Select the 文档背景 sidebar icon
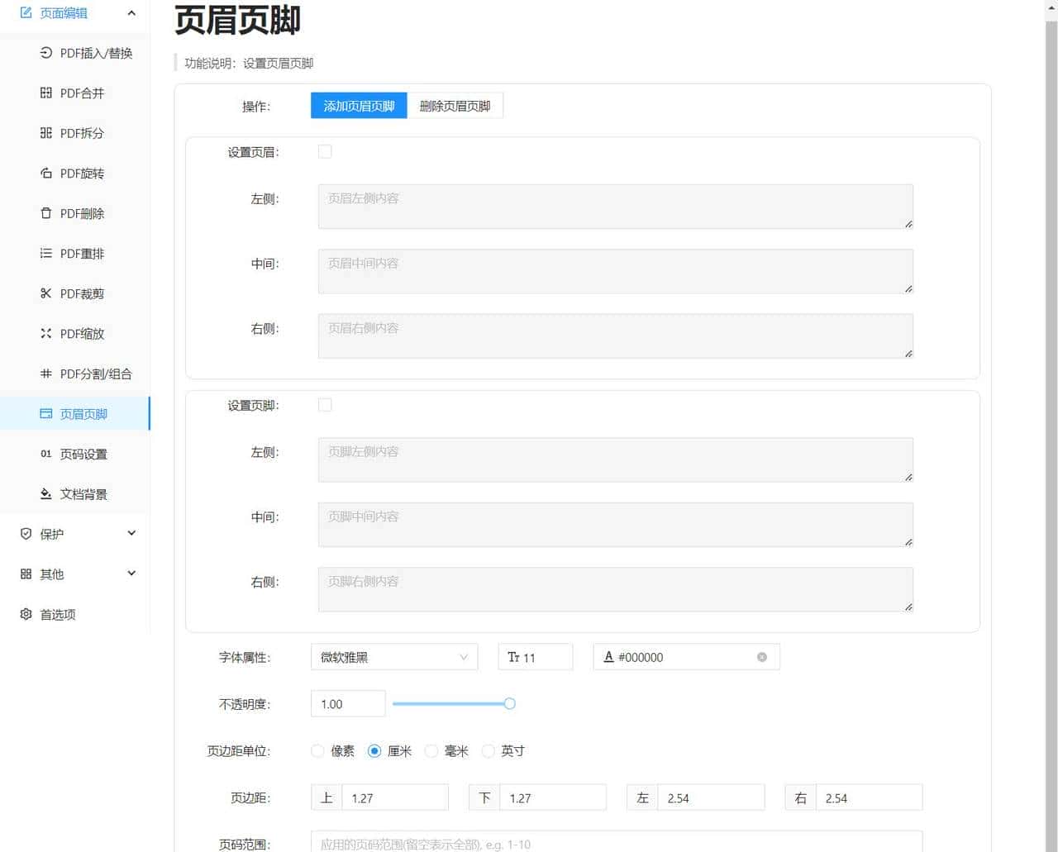The width and height of the screenshot is (1058, 852). tap(46, 493)
